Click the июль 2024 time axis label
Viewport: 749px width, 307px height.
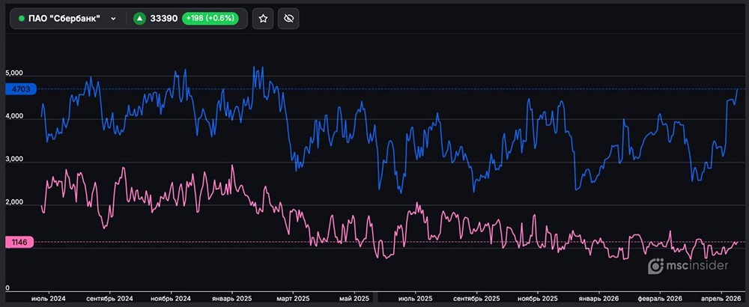[x=48, y=299]
